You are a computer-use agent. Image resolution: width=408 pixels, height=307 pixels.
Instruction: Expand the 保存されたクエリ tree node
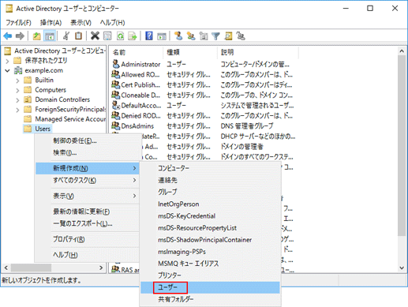[x=7, y=61]
